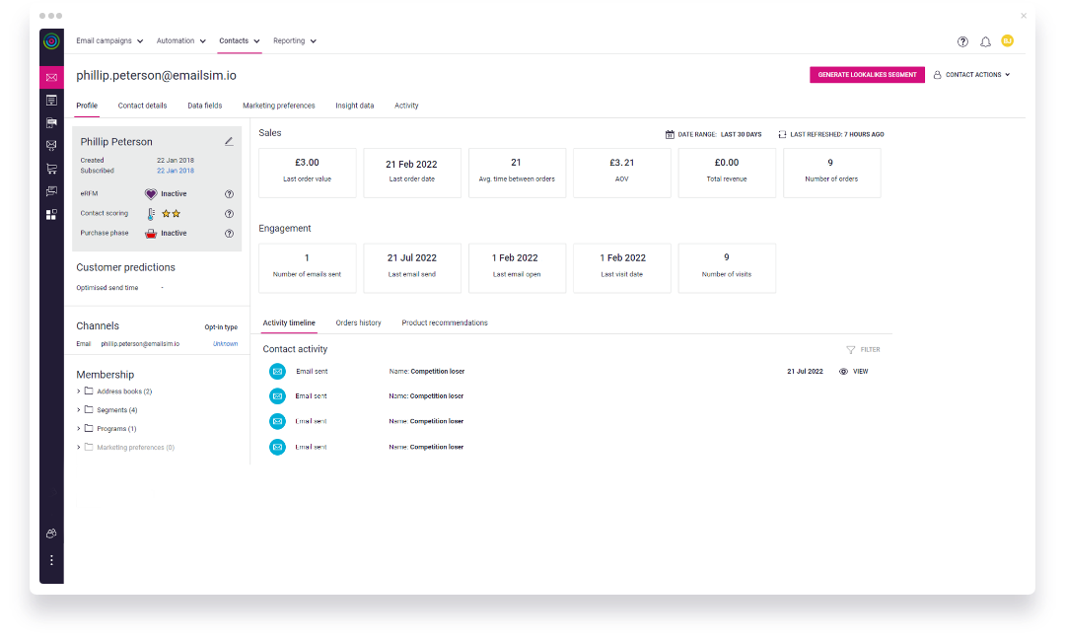Image resolution: width=1065 pixels, height=641 pixels.
Task: Open the notifications bell icon
Action: pyautogui.click(x=985, y=41)
